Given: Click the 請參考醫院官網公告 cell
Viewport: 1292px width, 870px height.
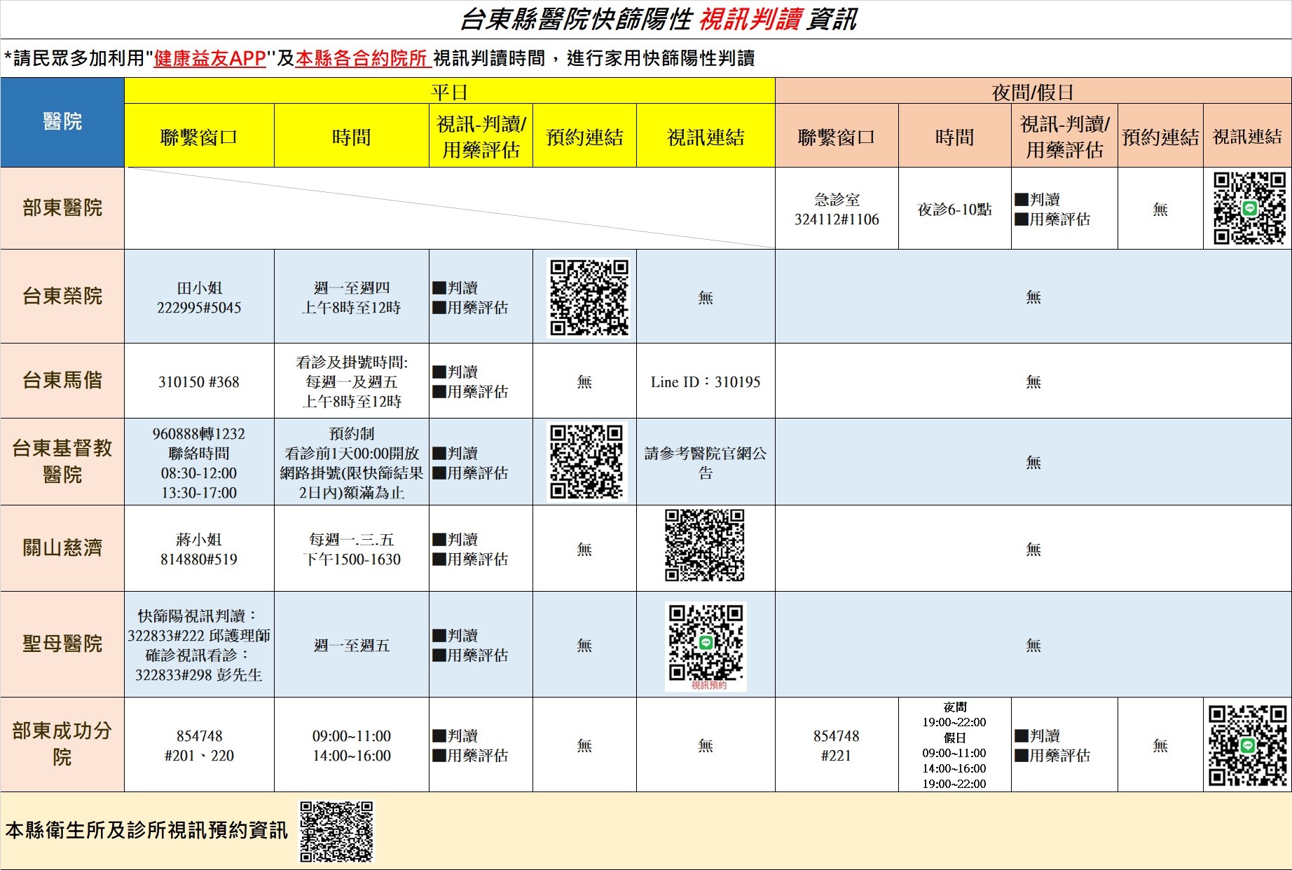Looking at the screenshot, I should pos(706,463).
